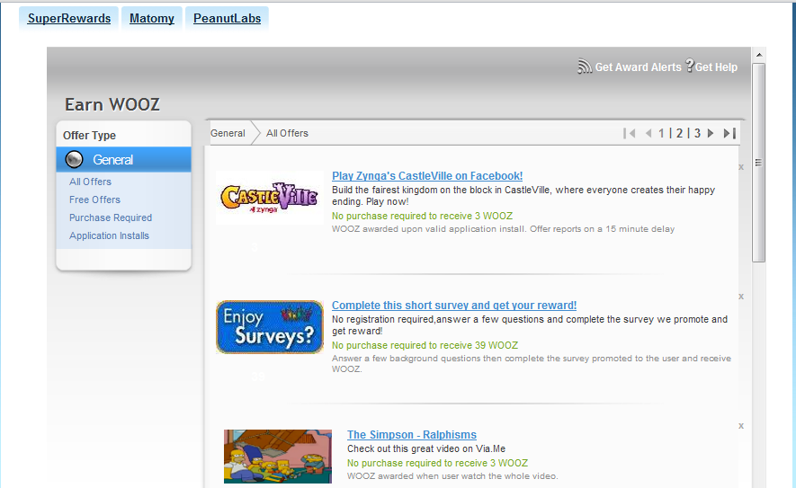
Task: Click the scrollbar up arrow
Action: 759,55
